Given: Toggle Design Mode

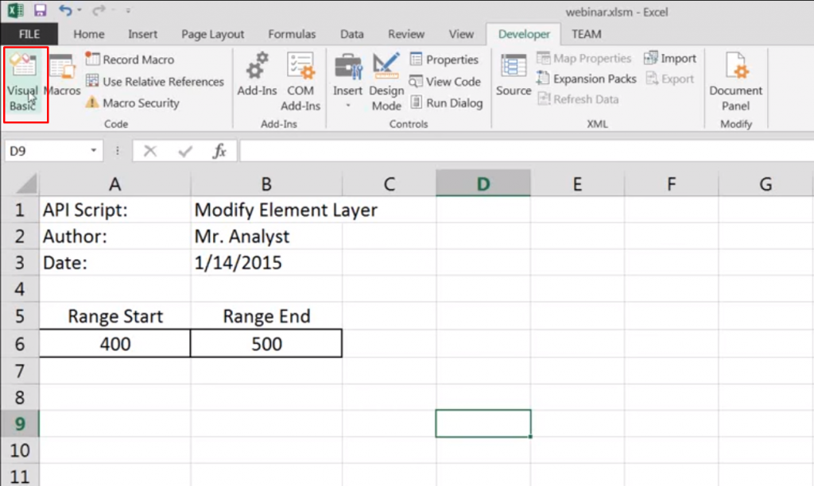Looking at the screenshot, I should [386, 82].
